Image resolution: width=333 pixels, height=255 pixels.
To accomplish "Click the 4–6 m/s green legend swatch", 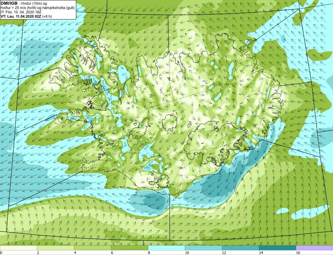I will tap(92, 248).
